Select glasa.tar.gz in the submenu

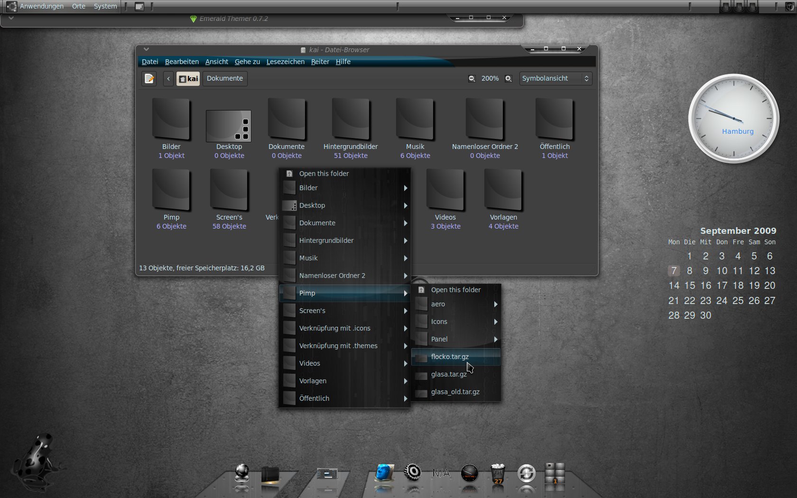(456, 374)
